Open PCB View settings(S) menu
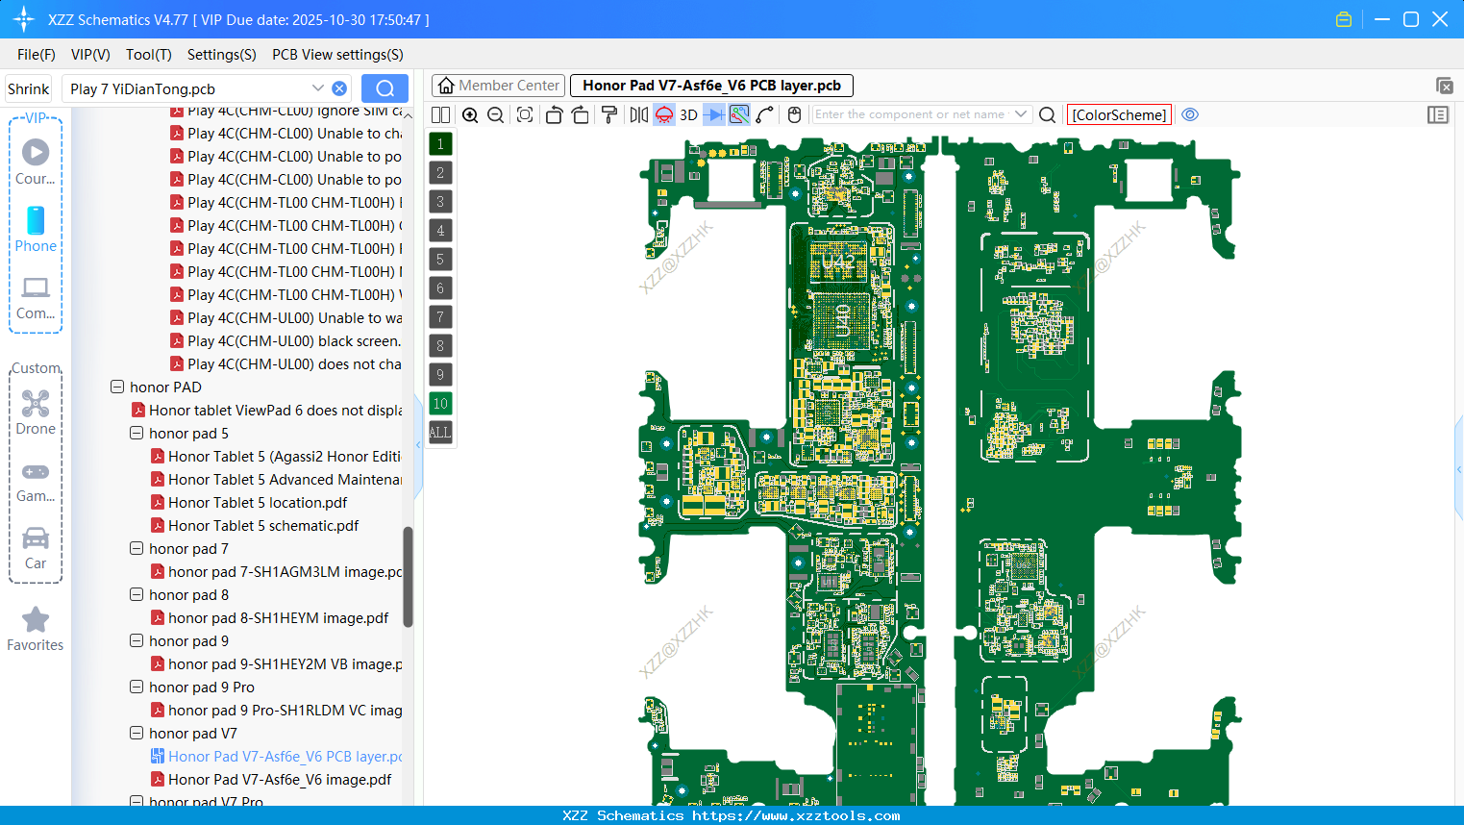Screen dimensions: 1464x825 pos(337,55)
